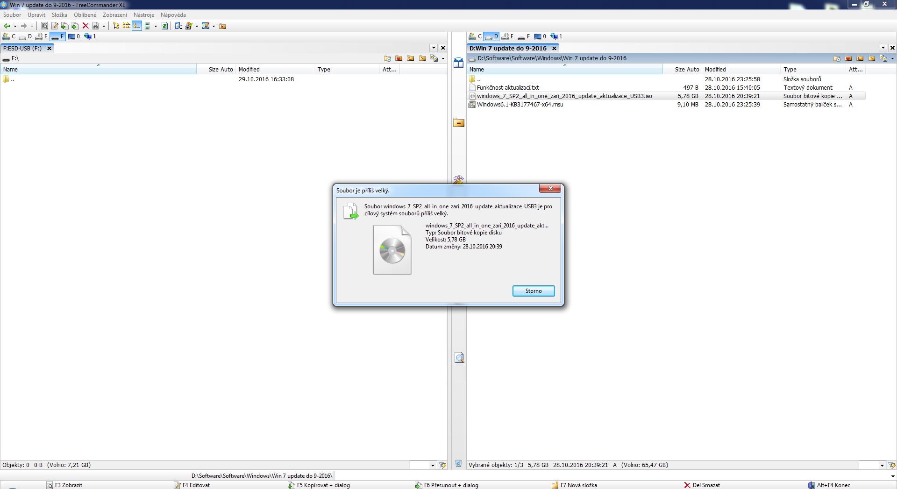The width and height of the screenshot is (897, 489).
Task: Click the layout settings icon in toolbar
Action: [206, 26]
